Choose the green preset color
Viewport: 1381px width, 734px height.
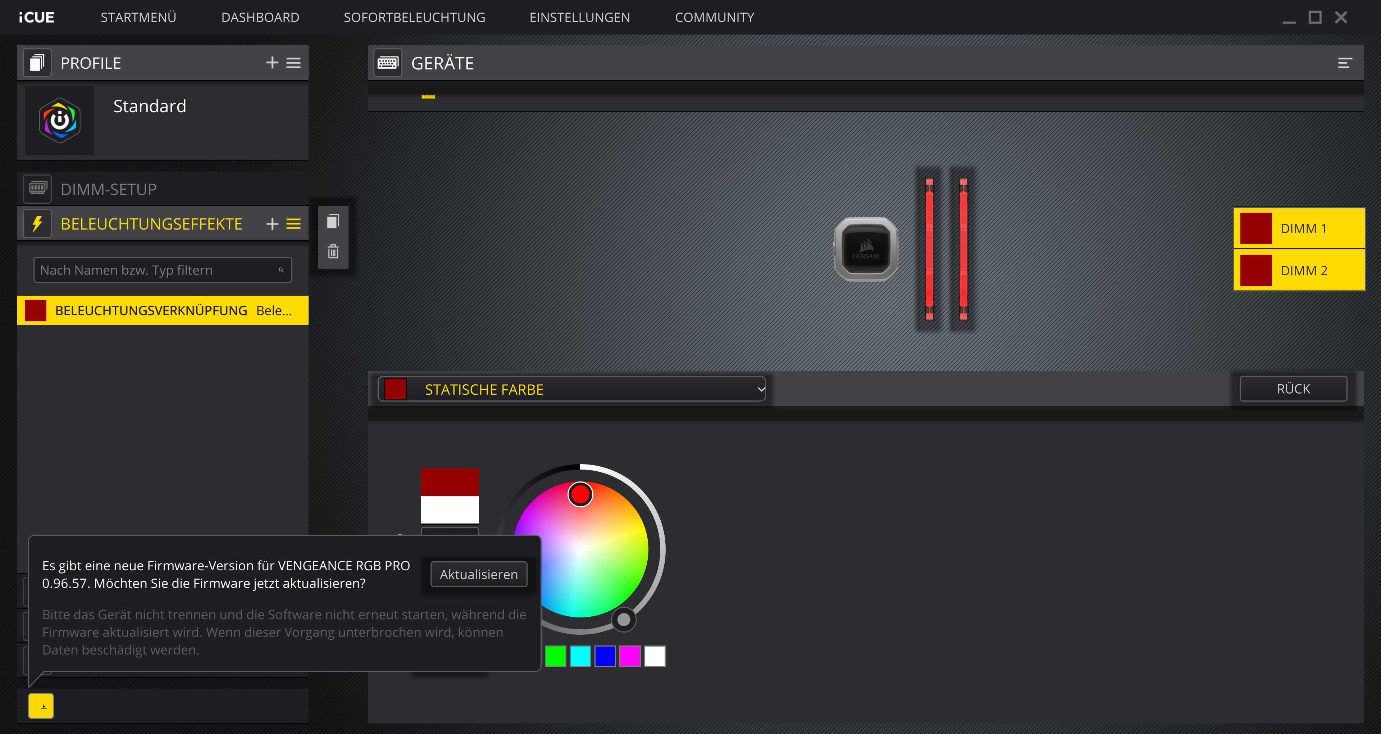pyautogui.click(x=555, y=656)
